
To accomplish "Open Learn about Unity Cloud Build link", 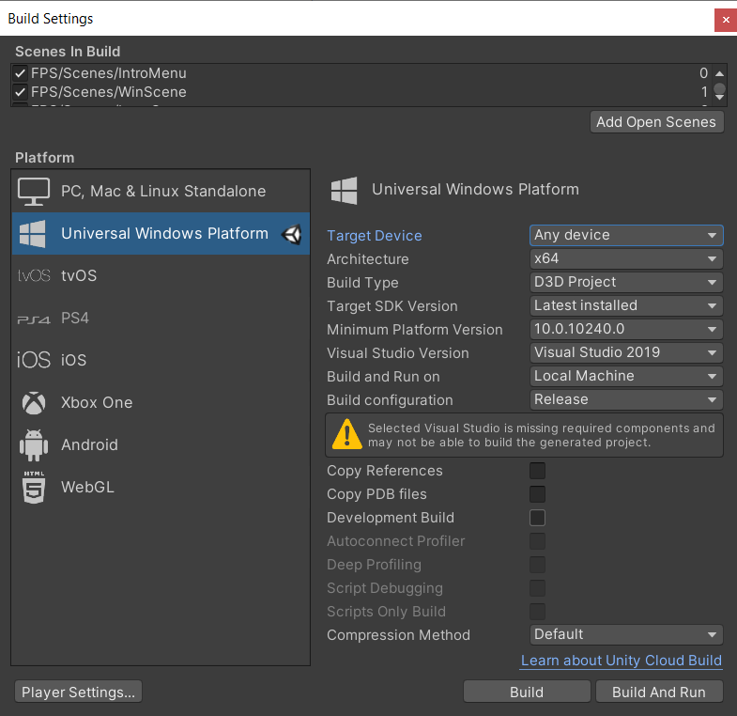I will (622, 661).
